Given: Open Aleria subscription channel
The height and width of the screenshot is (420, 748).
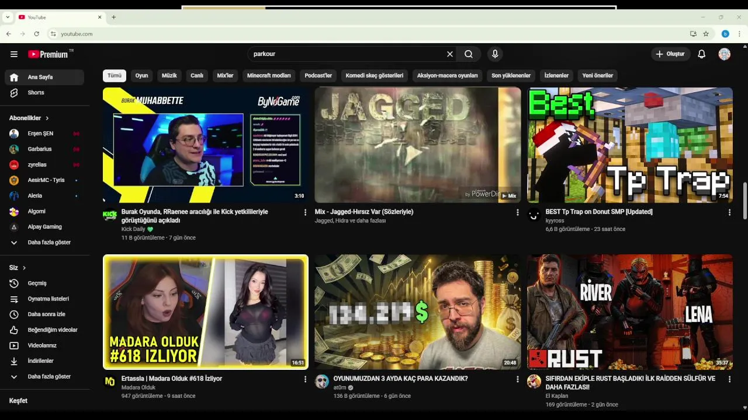Looking at the screenshot, I should [44, 196].
